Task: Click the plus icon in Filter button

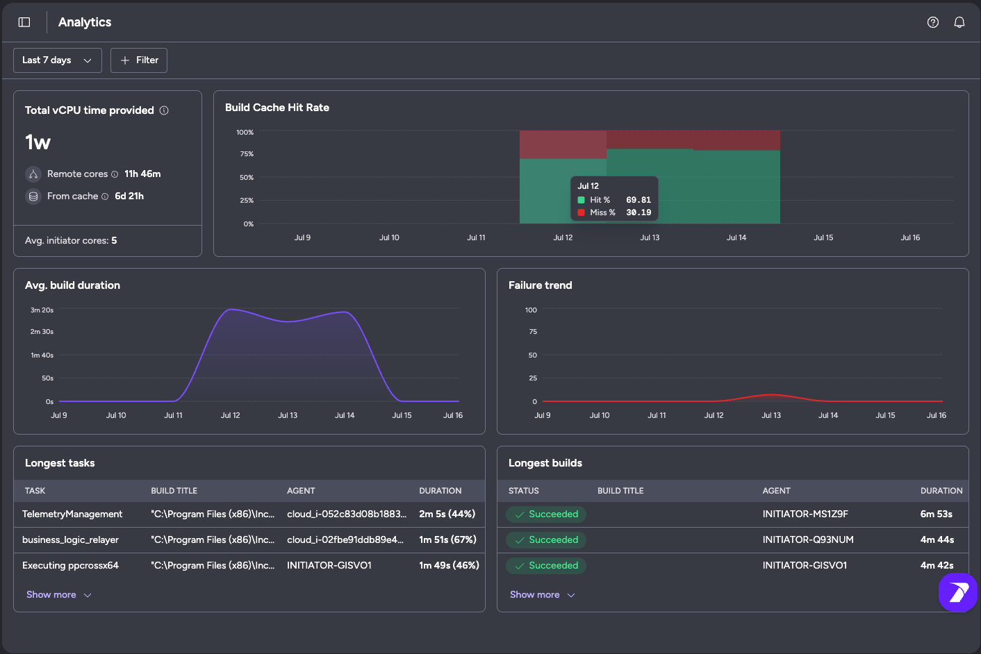Action: pos(125,60)
